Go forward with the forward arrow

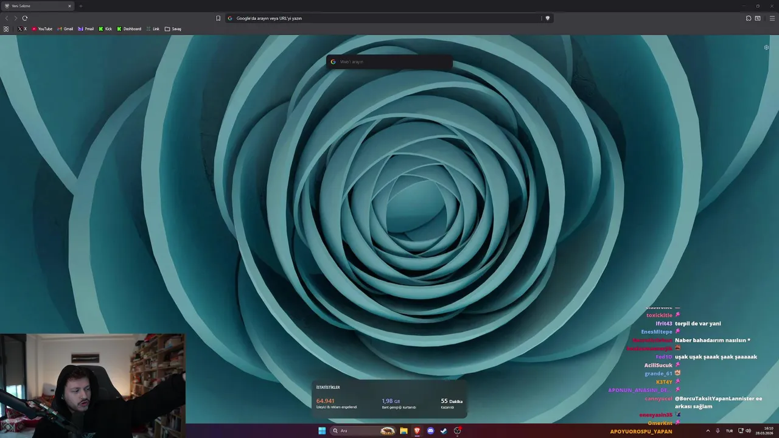16,18
